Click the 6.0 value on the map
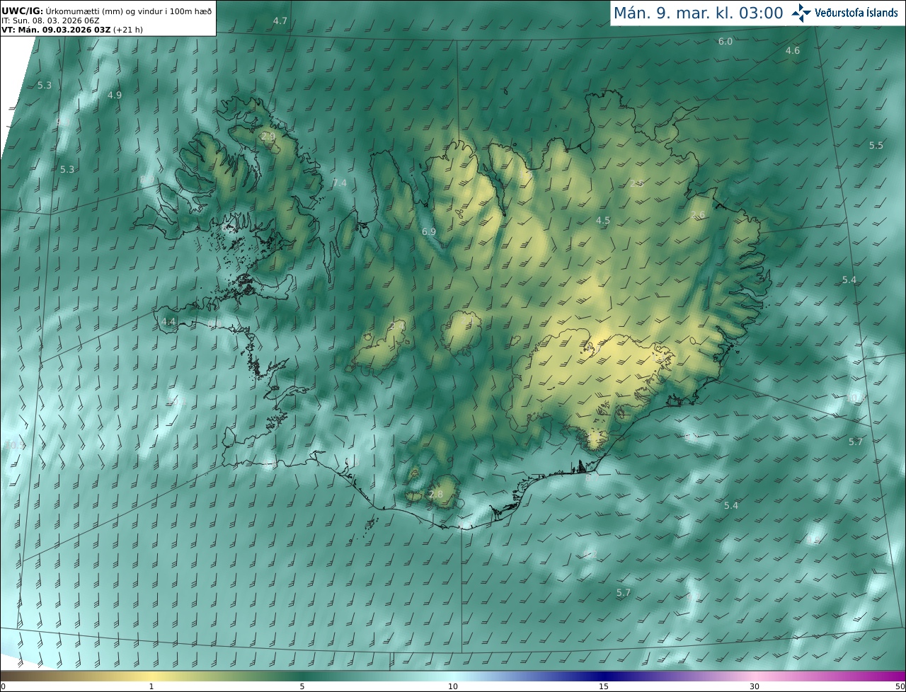This screenshot has width=906, height=692. (726, 42)
